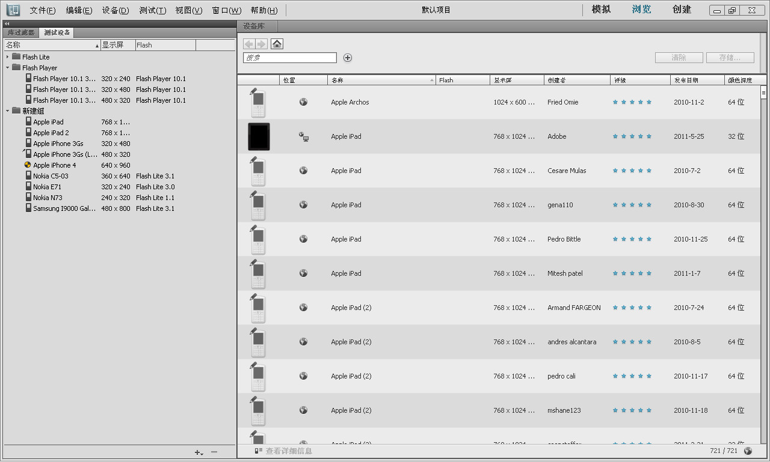Image resolution: width=770 pixels, height=462 pixels.
Task: Sort left list by 显示屏 column
Action: coord(117,45)
